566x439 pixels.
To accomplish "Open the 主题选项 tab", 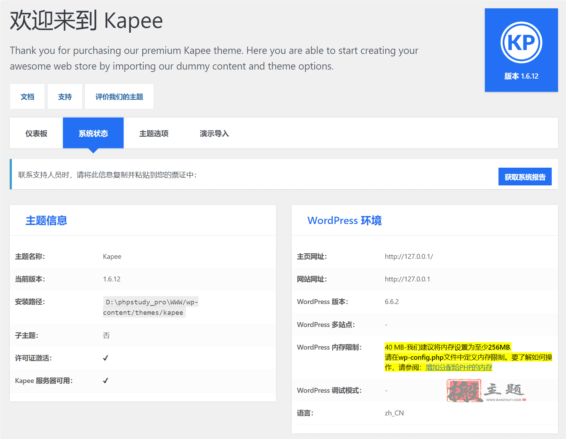I will point(154,133).
